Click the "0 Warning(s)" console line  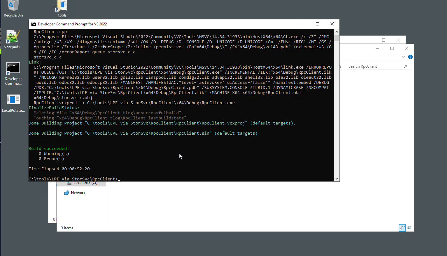coord(54,153)
